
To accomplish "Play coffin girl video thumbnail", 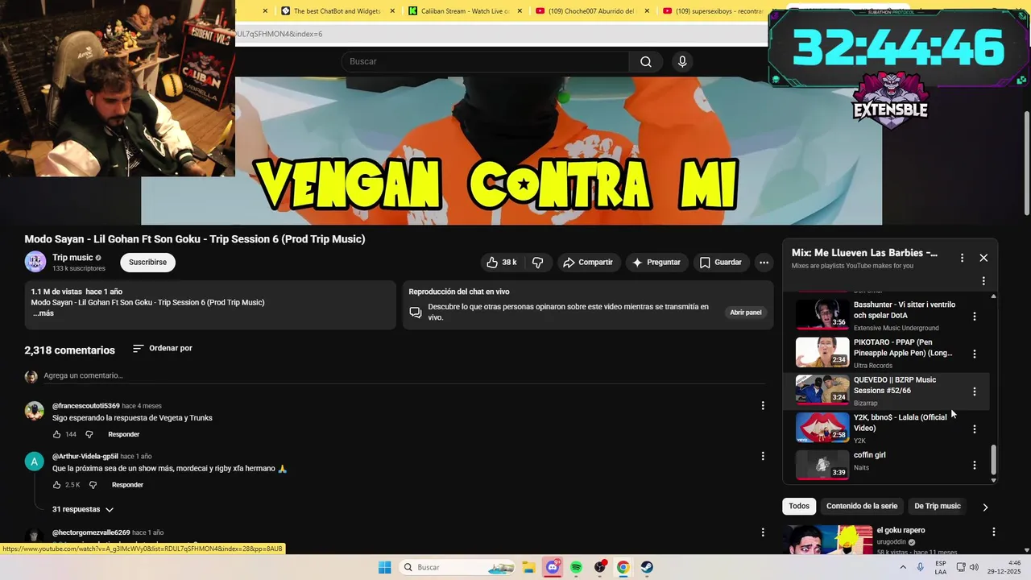I will 822,465.
